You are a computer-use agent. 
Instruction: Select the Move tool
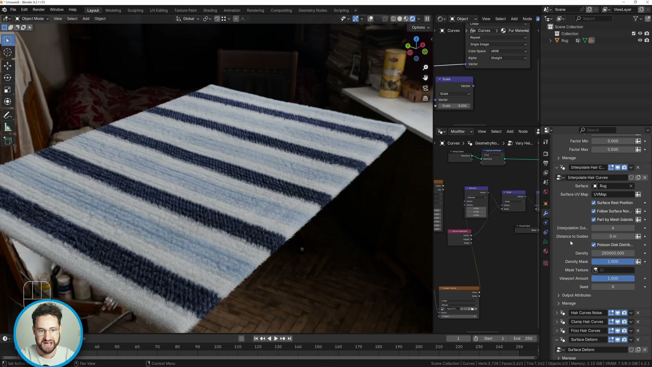7,66
